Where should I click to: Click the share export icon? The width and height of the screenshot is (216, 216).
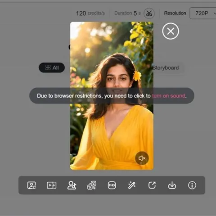[152, 185]
